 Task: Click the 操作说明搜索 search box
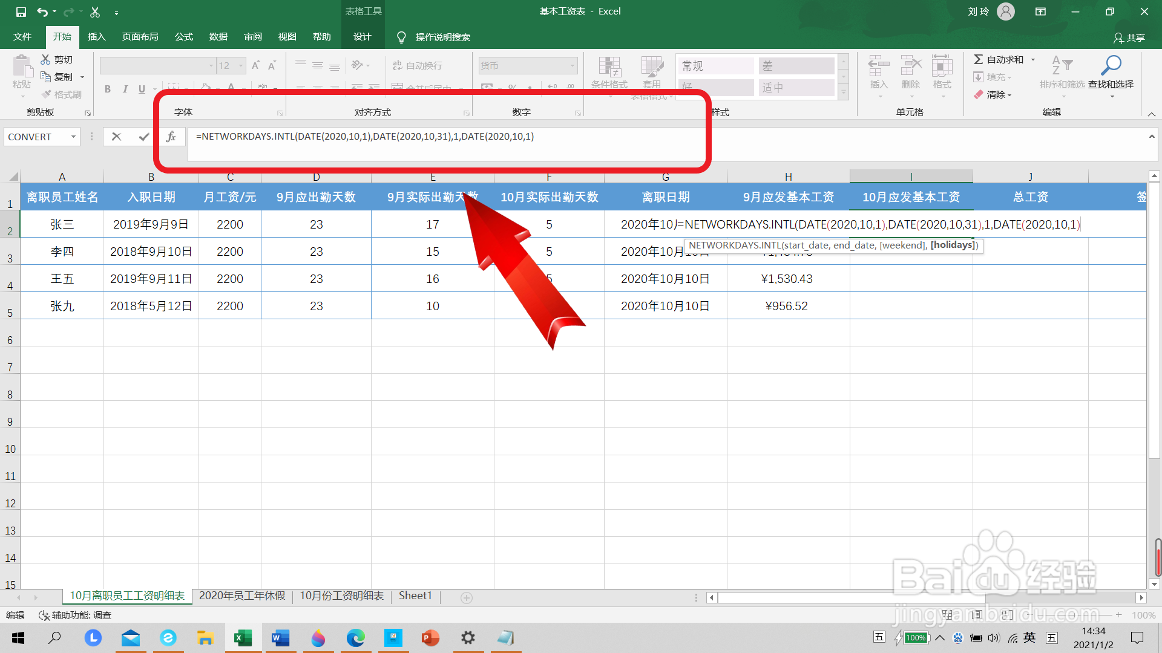pyautogui.click(x=442, y=37)
